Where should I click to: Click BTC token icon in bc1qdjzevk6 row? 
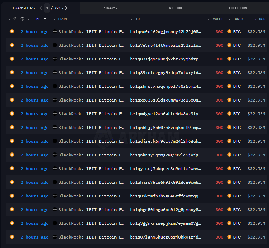229,141
